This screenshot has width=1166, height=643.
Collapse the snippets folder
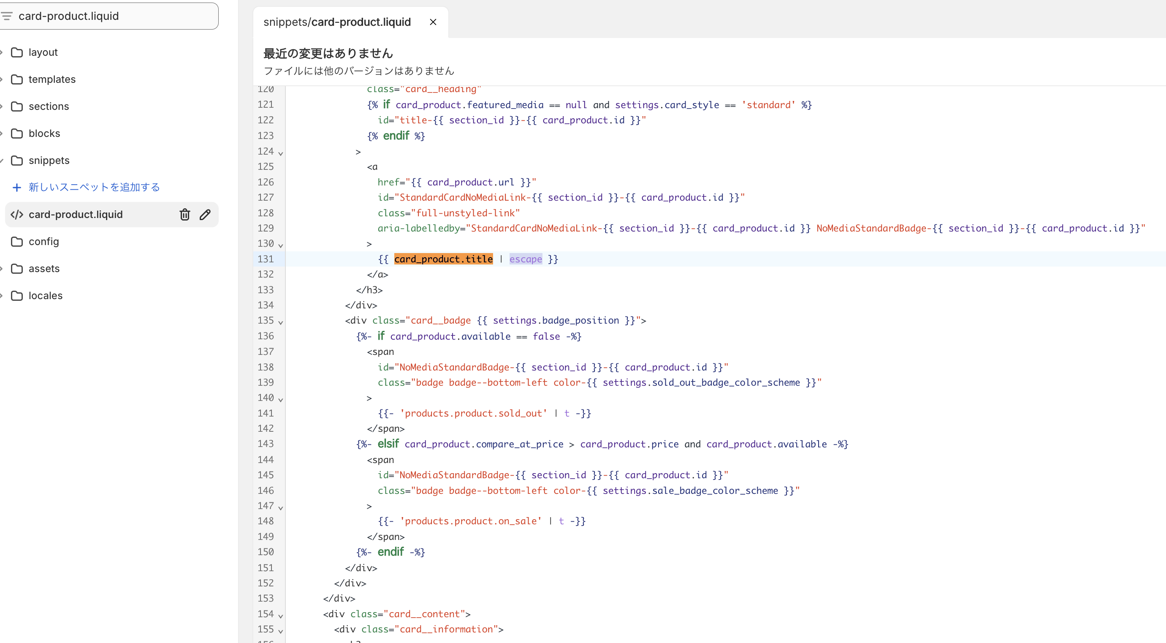click(49, 160)
